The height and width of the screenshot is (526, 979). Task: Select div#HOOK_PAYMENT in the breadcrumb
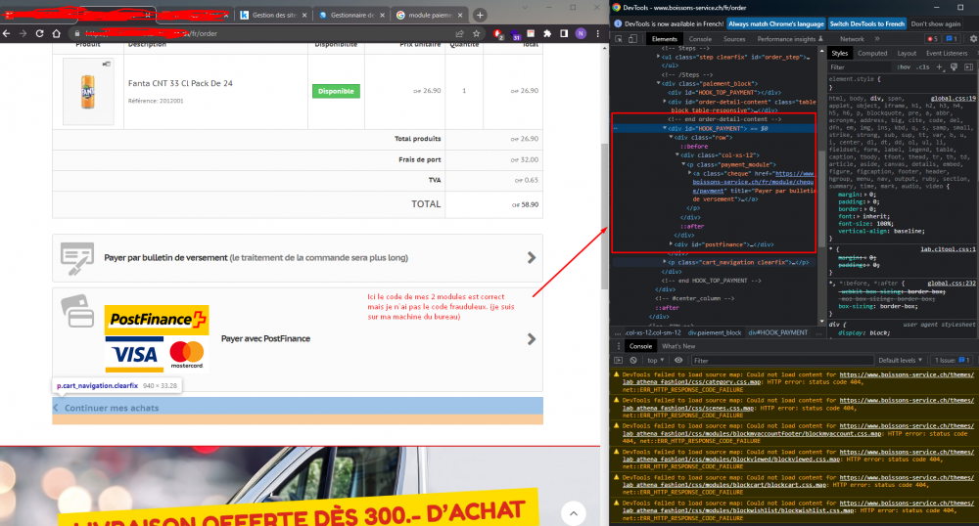(x=778, y=332)
